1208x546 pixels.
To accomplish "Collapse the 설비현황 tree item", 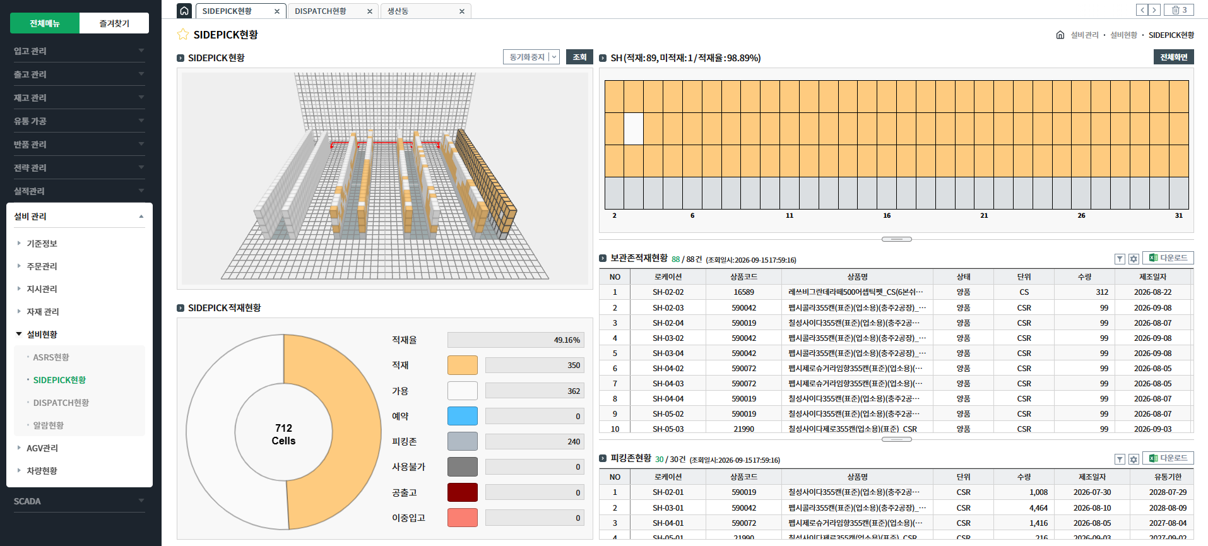I will click(42, 334).
